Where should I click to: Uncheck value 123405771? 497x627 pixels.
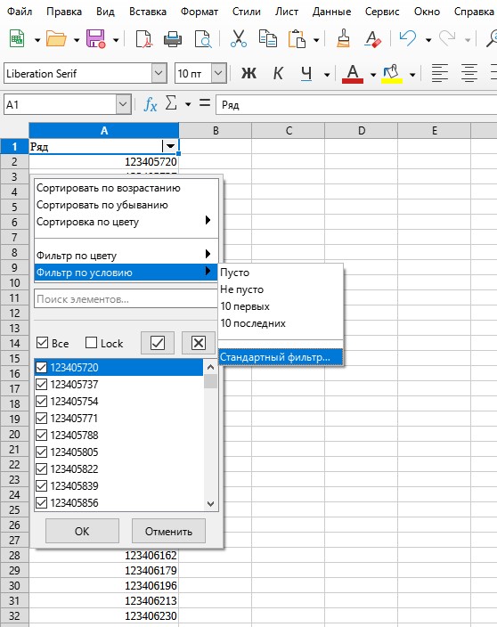(42, 419)
